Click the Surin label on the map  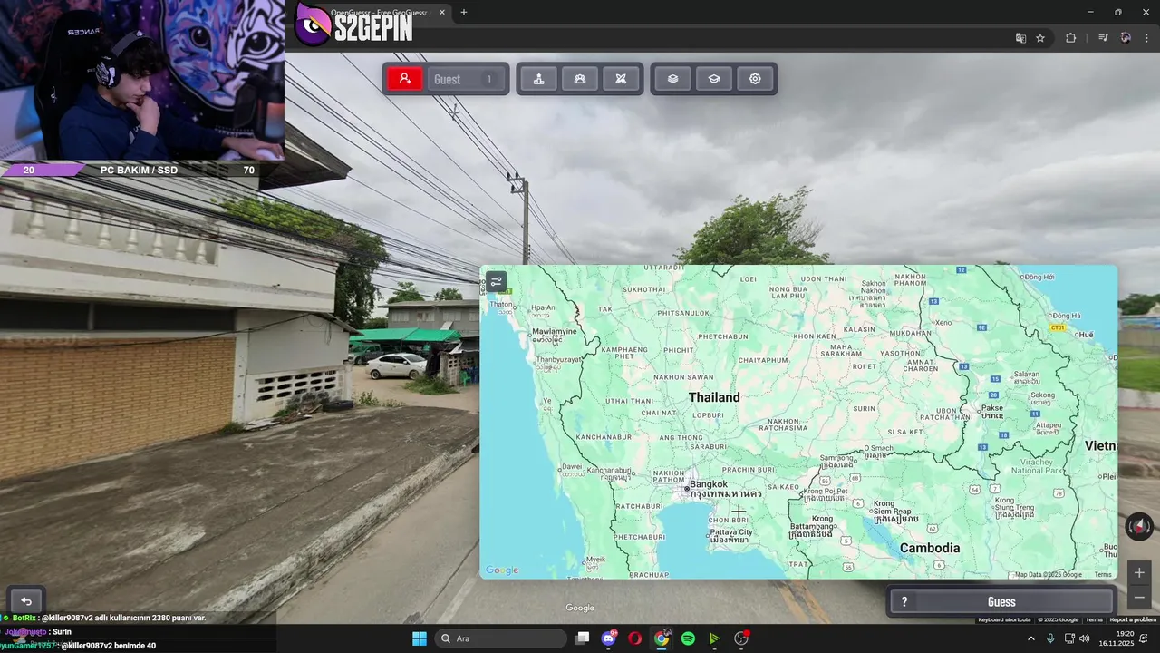pyautogui.click(x=865, y=409)
